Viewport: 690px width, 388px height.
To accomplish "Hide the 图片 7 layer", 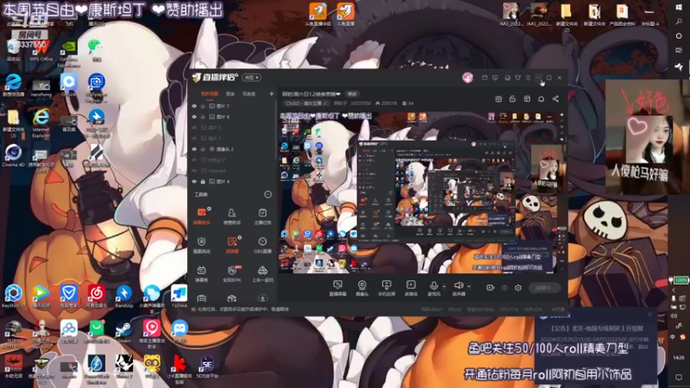I will (x=194, y=106).
